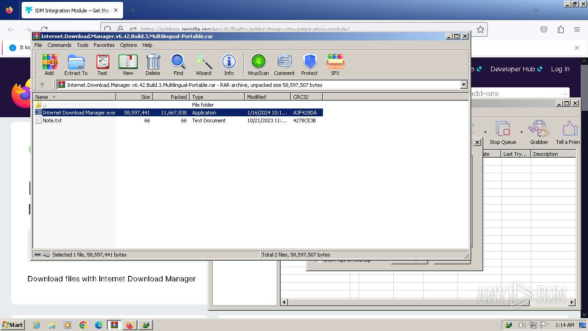This screenshot has width=588, height=331.
Task: Click Log in link
Action: 560,69
